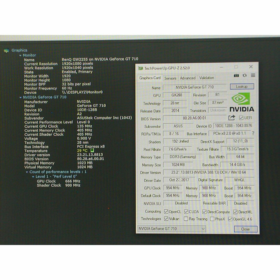Toggle the UEFI checkbox
Viewport: 280px width, 280px height.
pyautogui.click(x=241, y=118)
